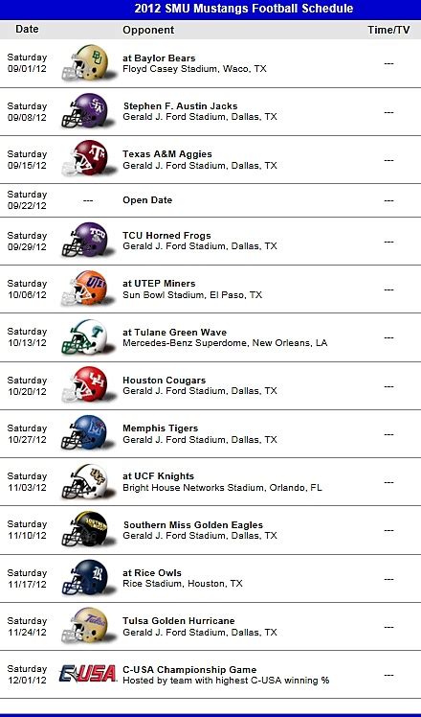
Task: Choose the Rice Owls navy helmet
Action: [x=87, y=578]
